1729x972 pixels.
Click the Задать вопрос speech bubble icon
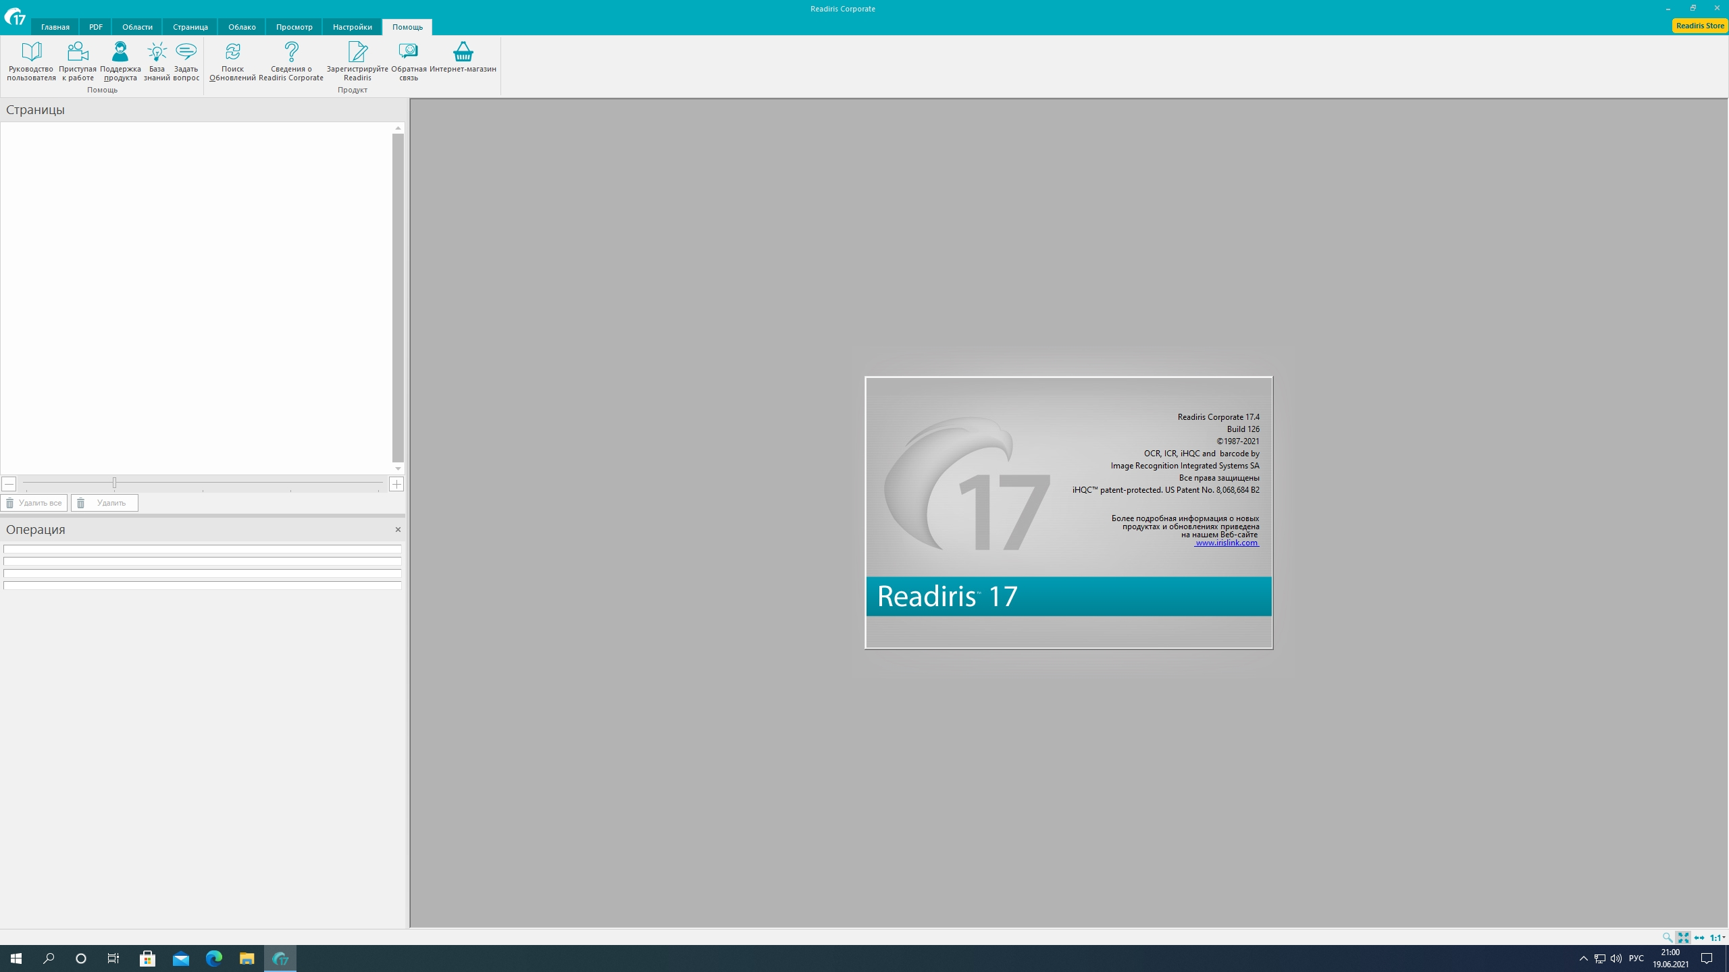tap(186, 52)
